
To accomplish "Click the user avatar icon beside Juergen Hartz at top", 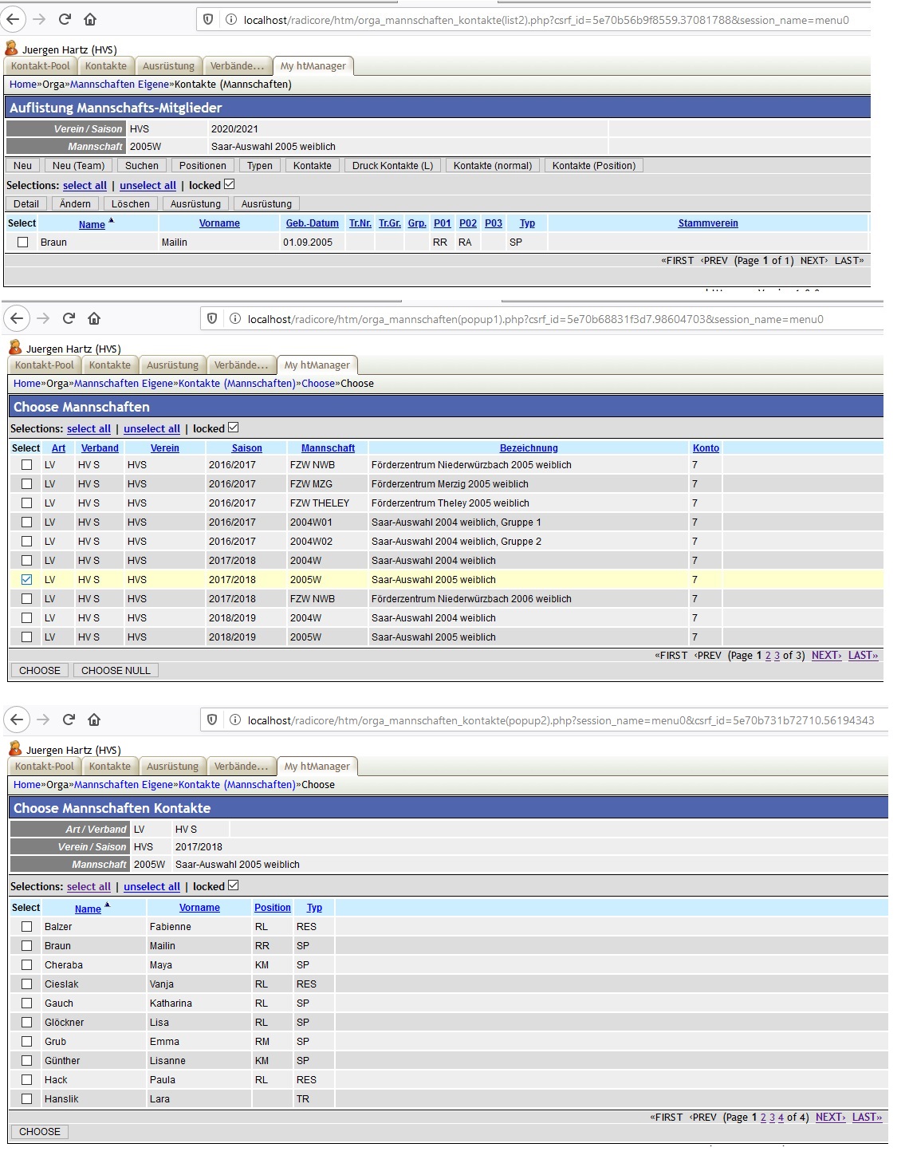I will tap(12, 49).
